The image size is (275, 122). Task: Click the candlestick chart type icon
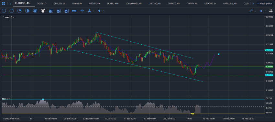pos(261,11)
